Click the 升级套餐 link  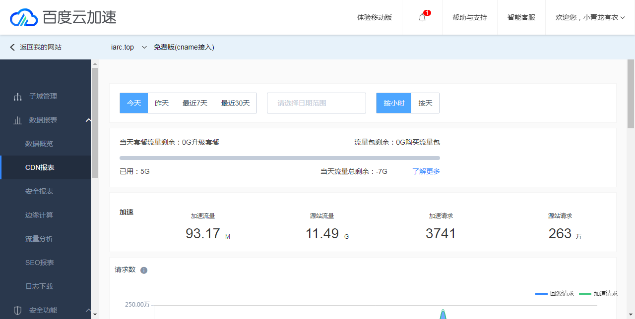coord(205,142)
